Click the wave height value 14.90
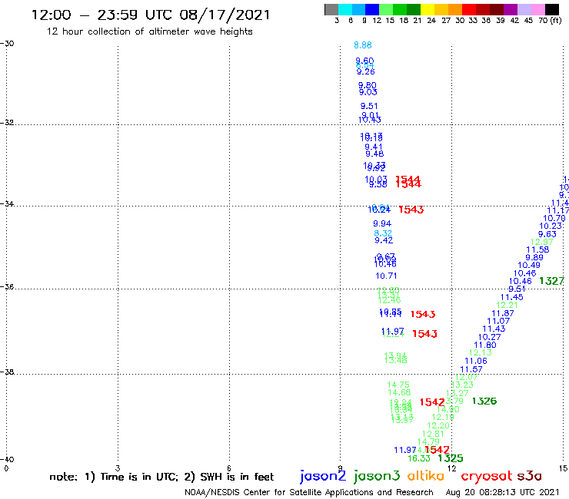The height and width of the screenshot is (499, 569). pyautogui.click(x=448, y=409)
